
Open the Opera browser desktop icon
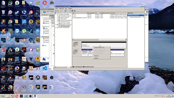pyautogui.click(x=45, y=4)
